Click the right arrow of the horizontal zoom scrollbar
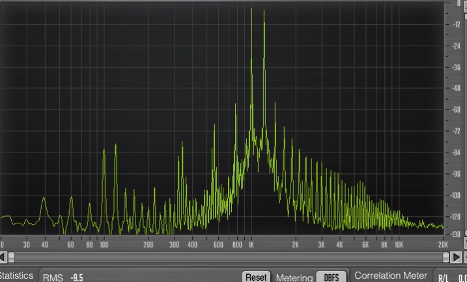This screenshot has height=282, width=467. (x=456, y=257)
